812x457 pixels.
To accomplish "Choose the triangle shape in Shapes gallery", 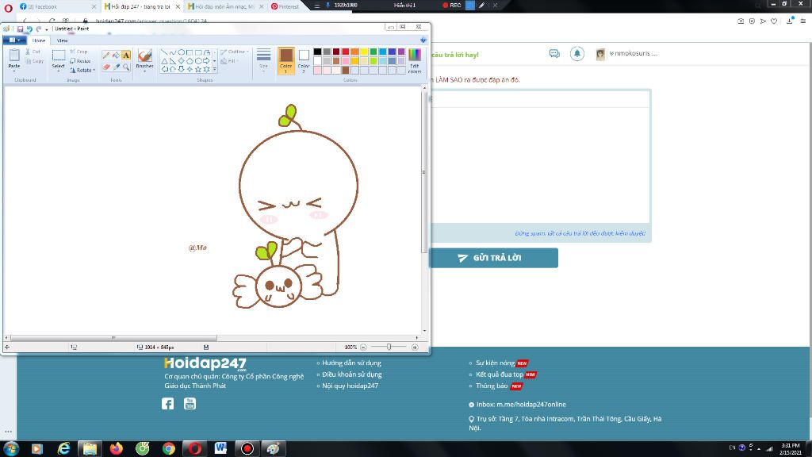I will (165, 60).
